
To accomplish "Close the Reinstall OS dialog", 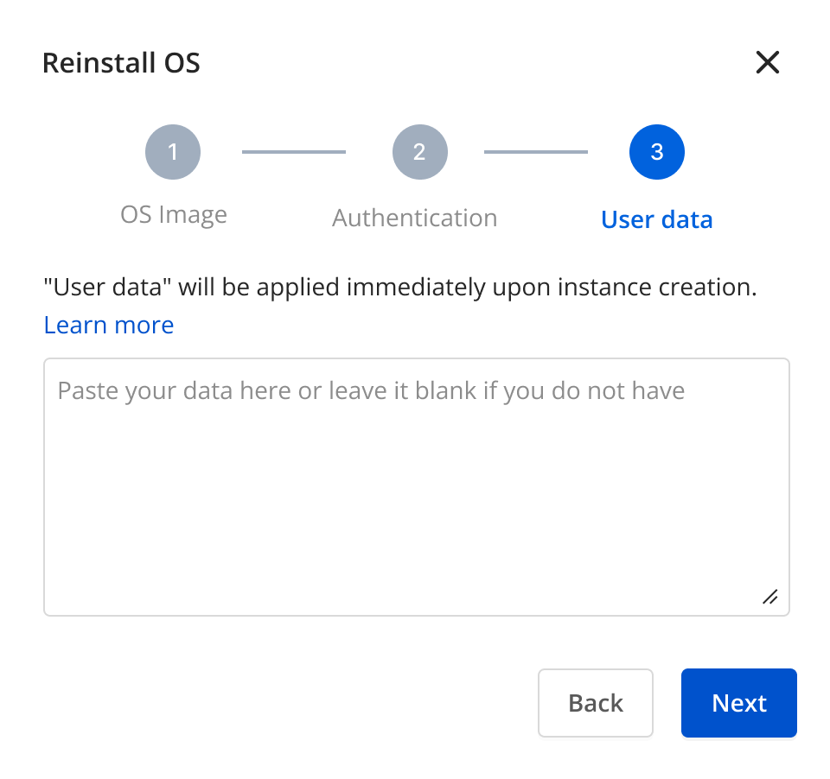I will (767, 62).
